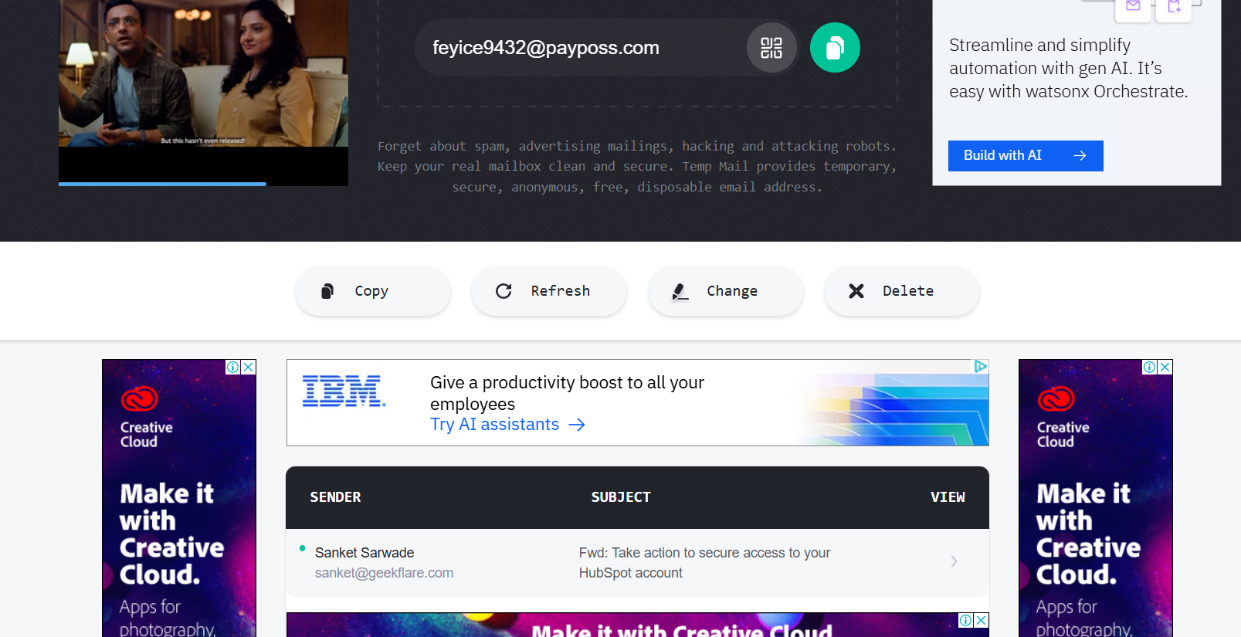
Task: Click the unread dot next to Sanket Sarwade
Action: click(x=302, y=549)
